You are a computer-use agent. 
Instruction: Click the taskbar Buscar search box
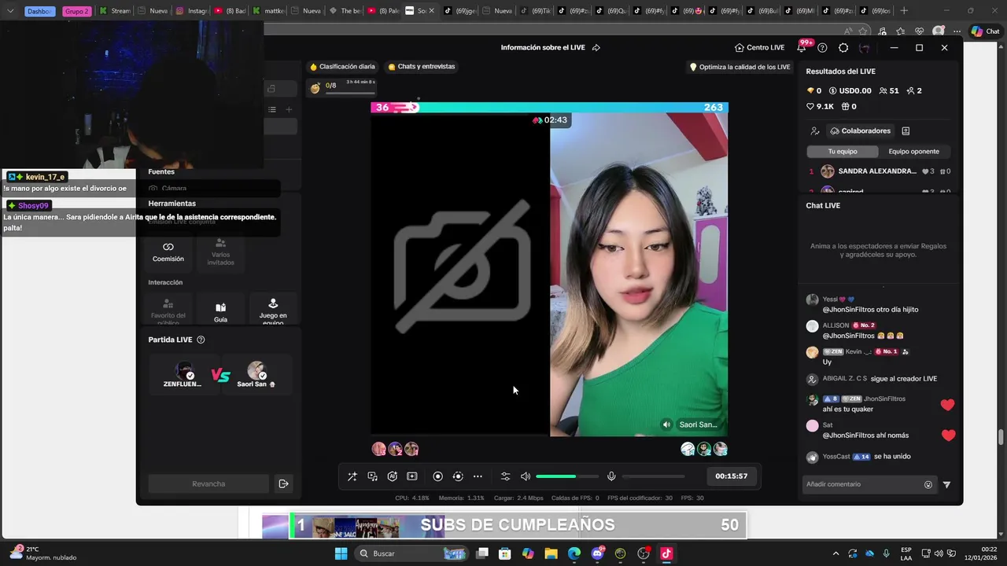coord(412,553)
